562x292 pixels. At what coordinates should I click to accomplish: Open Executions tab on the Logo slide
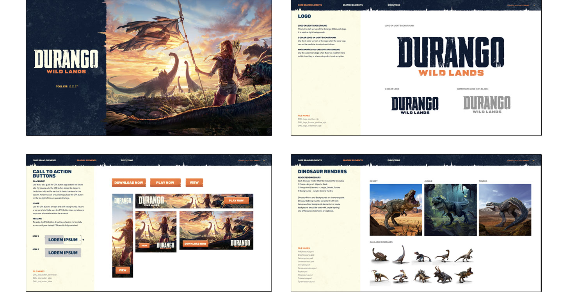tap(394, 5)
